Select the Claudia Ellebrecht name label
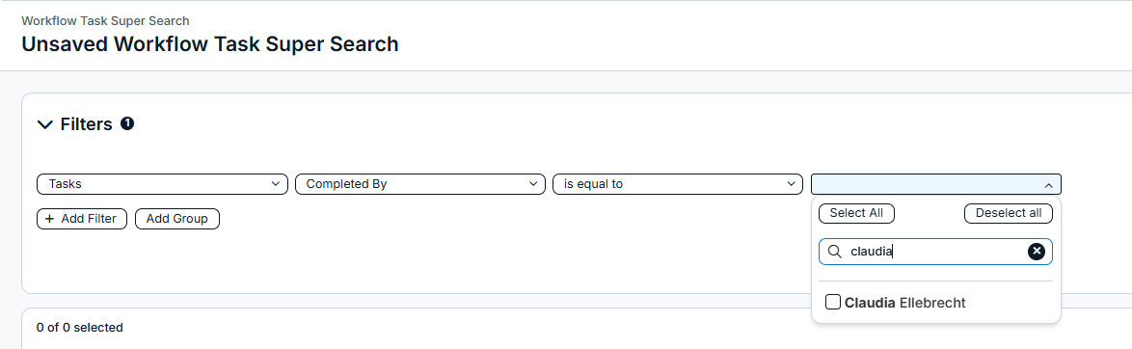Viewport: 1132px width, 349px height. pos(904,303)
